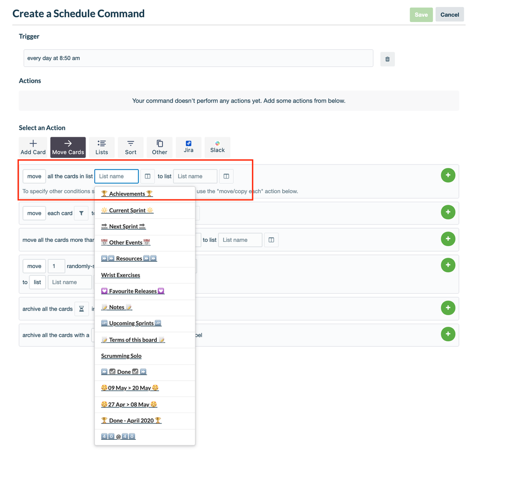Viewport: 524px width, 489px height.
Task: Choose 27 Apr > 08 May list
Action: tap(145, 405)
